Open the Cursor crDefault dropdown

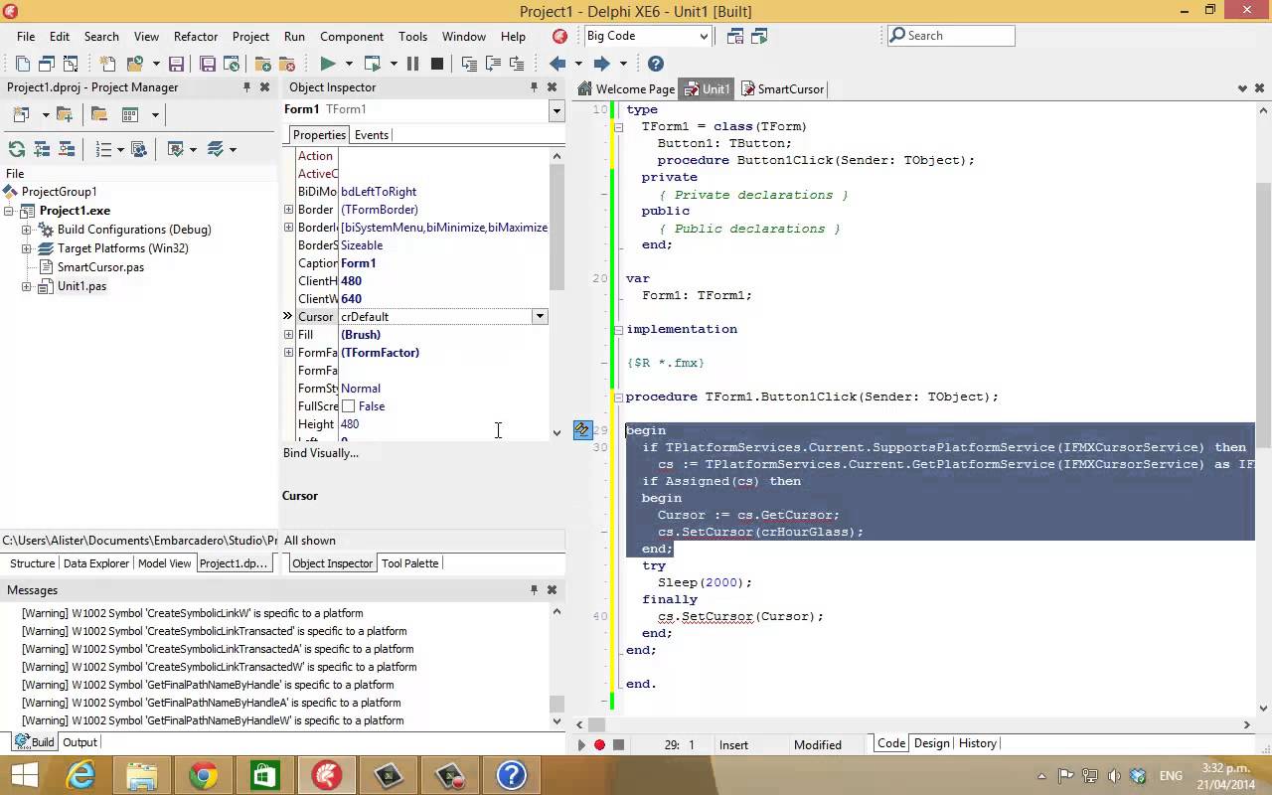tap(540, 316)
